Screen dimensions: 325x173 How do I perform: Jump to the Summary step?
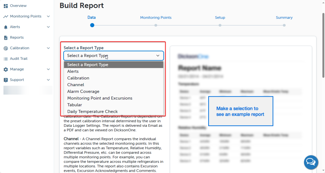coord(284,18)
